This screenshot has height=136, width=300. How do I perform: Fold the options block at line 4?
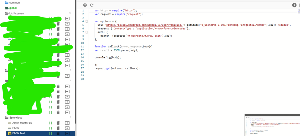(x=87, y=21)
